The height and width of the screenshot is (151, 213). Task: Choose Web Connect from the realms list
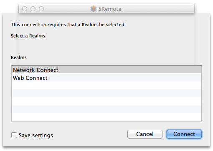(x=106, y=78)
